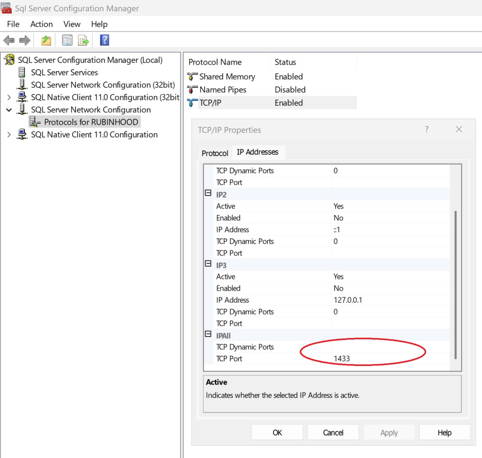This screenshot has width=482, height=458.
Task: Click the Cancel button
Action: (x=333, y=433)
